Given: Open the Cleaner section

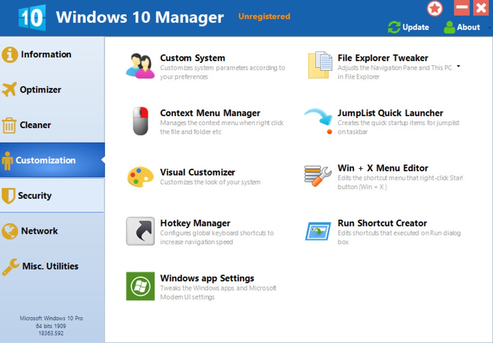Looking at the screenshot, I should 35,125.
